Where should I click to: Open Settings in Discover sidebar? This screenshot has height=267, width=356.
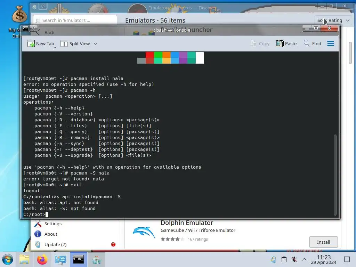coord(53,224)
